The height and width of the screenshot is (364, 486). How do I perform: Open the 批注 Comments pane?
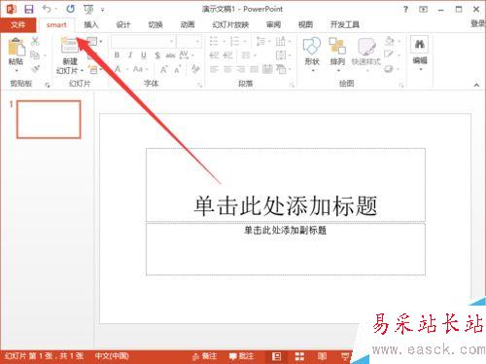(x=241, y=356)
